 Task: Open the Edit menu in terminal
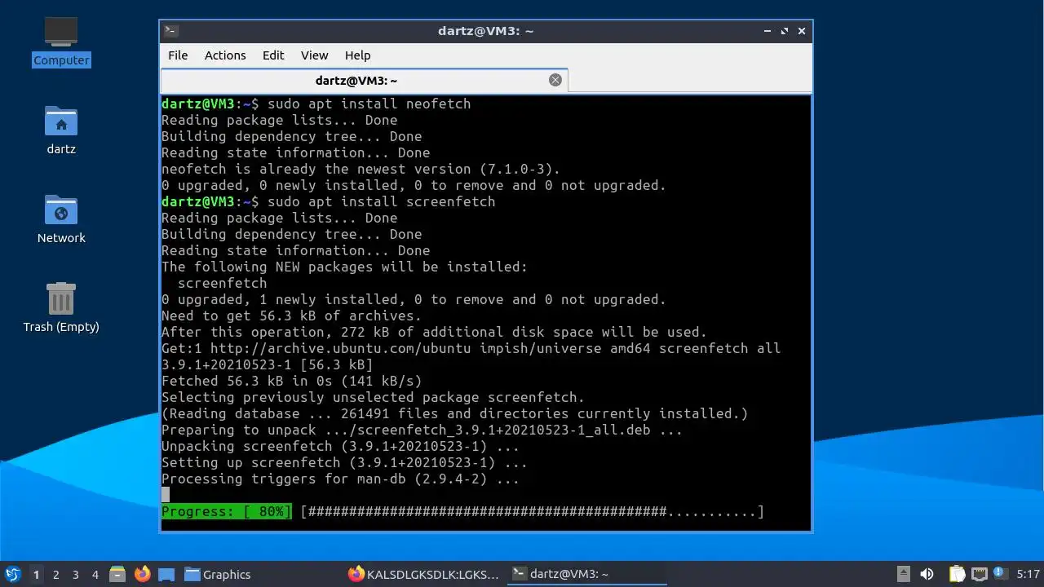click(273, 55)
